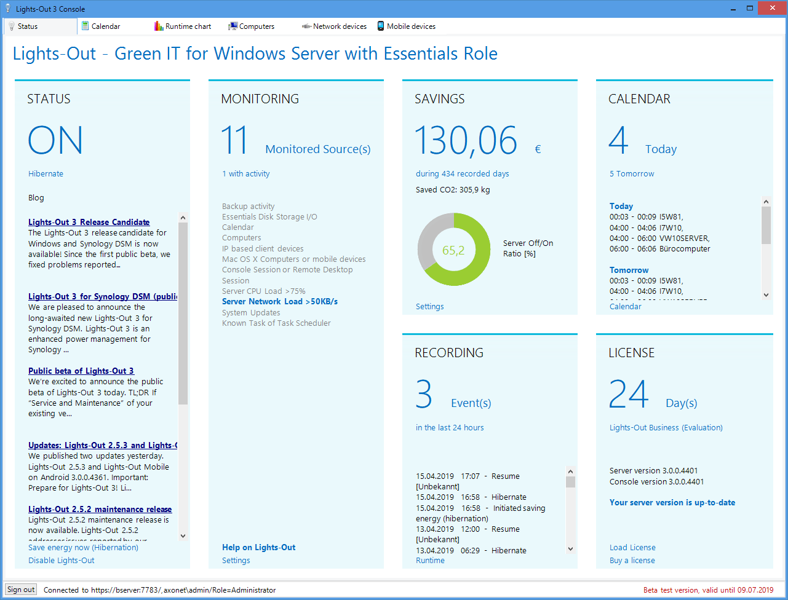
Task: Open the Lights-Out 3 Release Candidate blog post
Action: [89, 222]
